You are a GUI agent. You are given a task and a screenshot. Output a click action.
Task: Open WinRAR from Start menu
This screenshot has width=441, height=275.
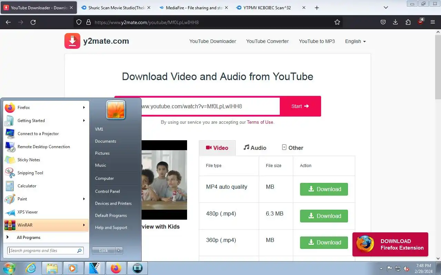(46, 225)
